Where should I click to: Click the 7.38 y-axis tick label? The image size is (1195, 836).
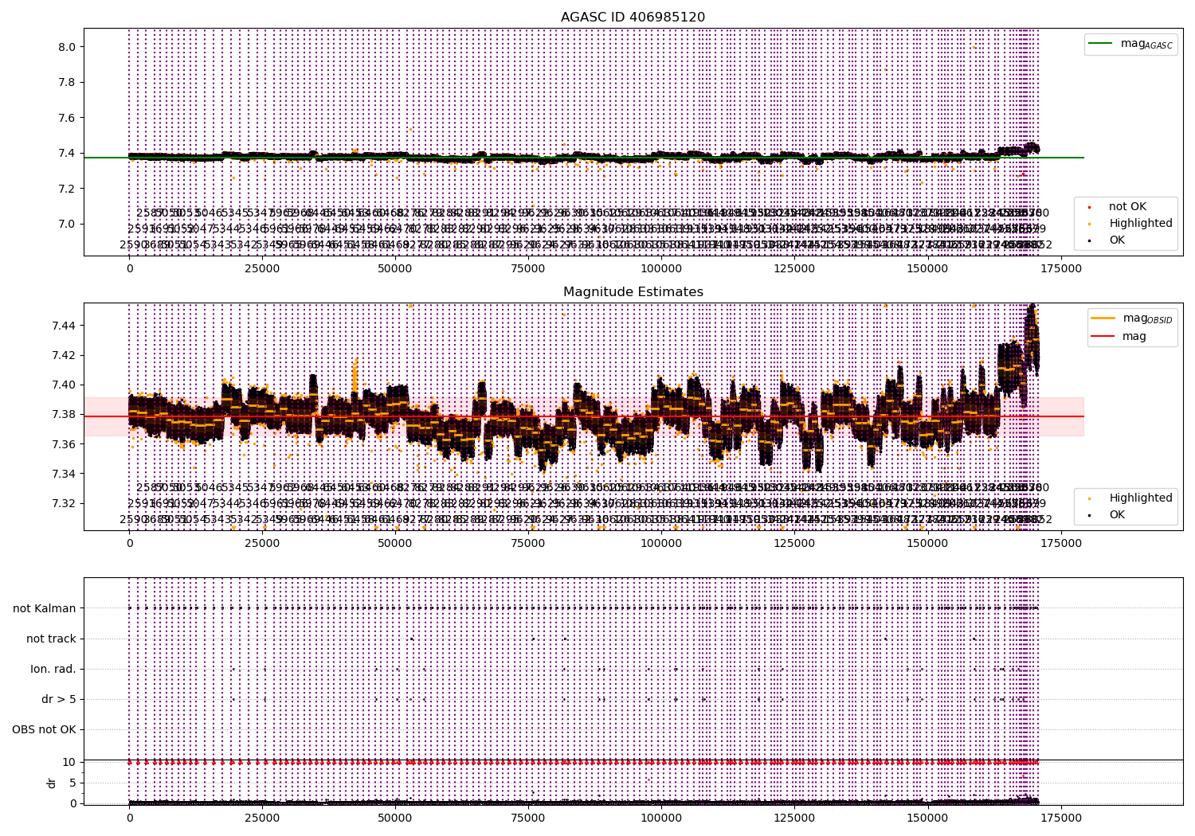[x=64, y=415]
